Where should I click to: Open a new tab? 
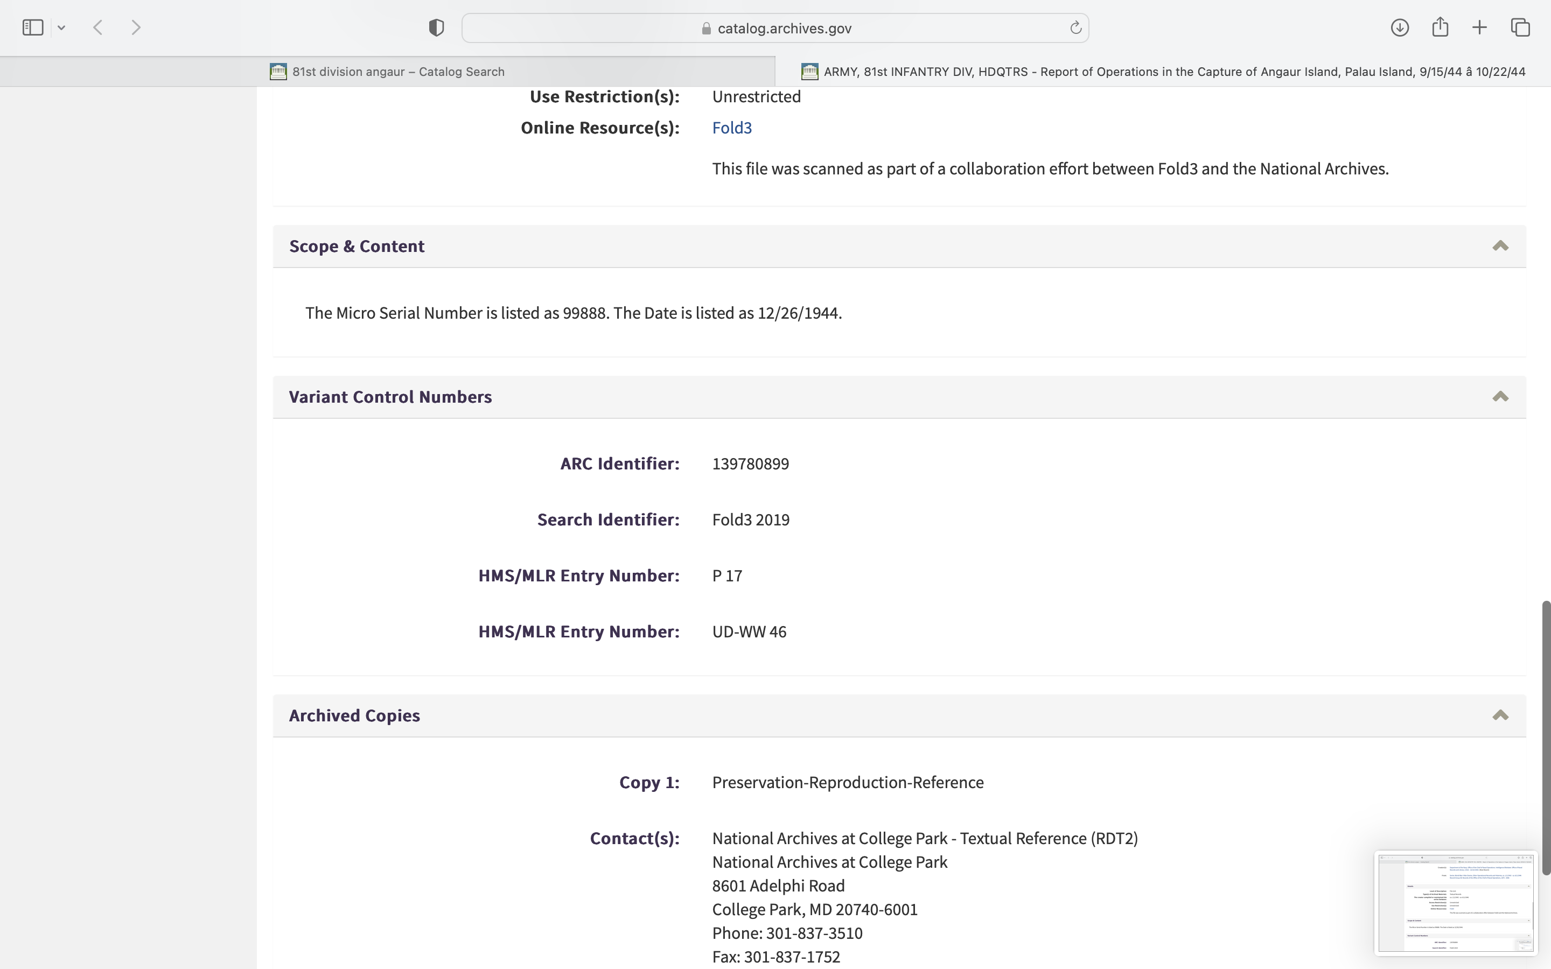(1479, 27)
